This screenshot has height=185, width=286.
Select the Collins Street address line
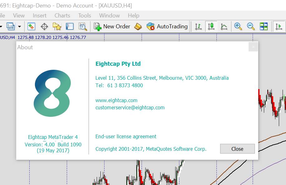tap(162, 78)
